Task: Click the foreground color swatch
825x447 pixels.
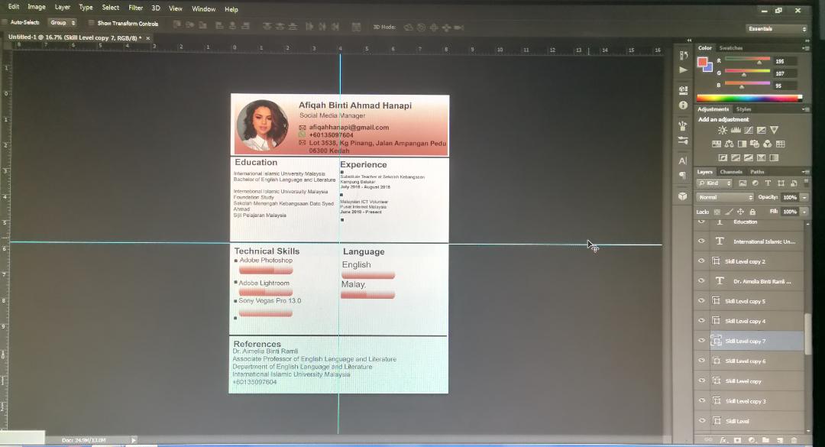Action: [702, 62]
